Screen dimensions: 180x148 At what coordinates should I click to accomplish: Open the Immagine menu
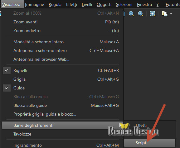click(34, 4)
